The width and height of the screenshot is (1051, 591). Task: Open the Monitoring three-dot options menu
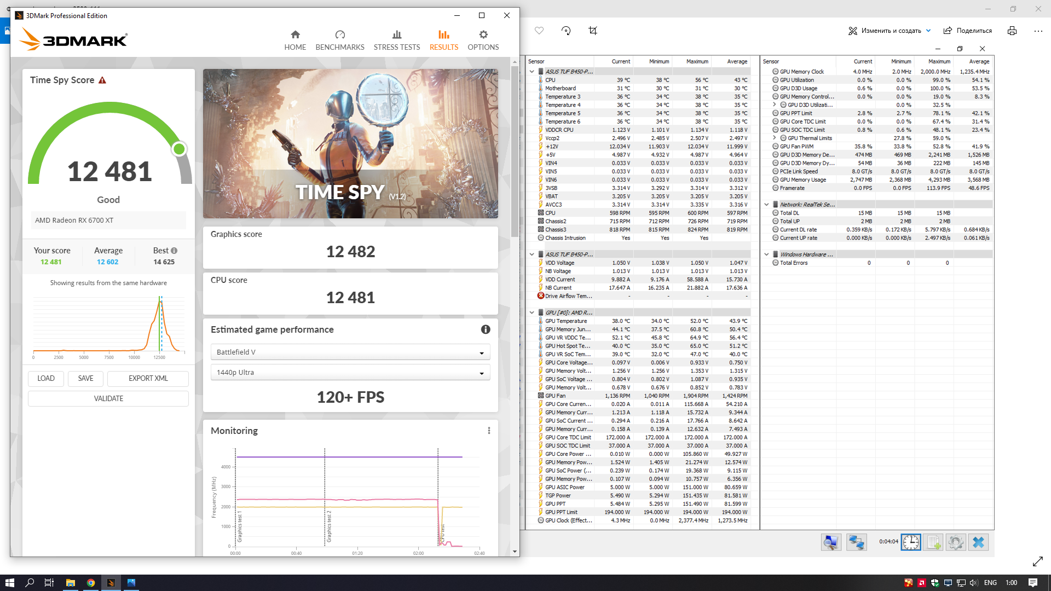(489, 431)
